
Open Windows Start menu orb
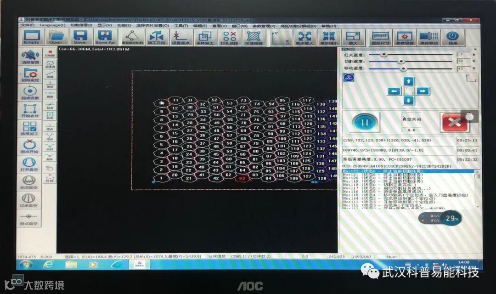(26, 265)
